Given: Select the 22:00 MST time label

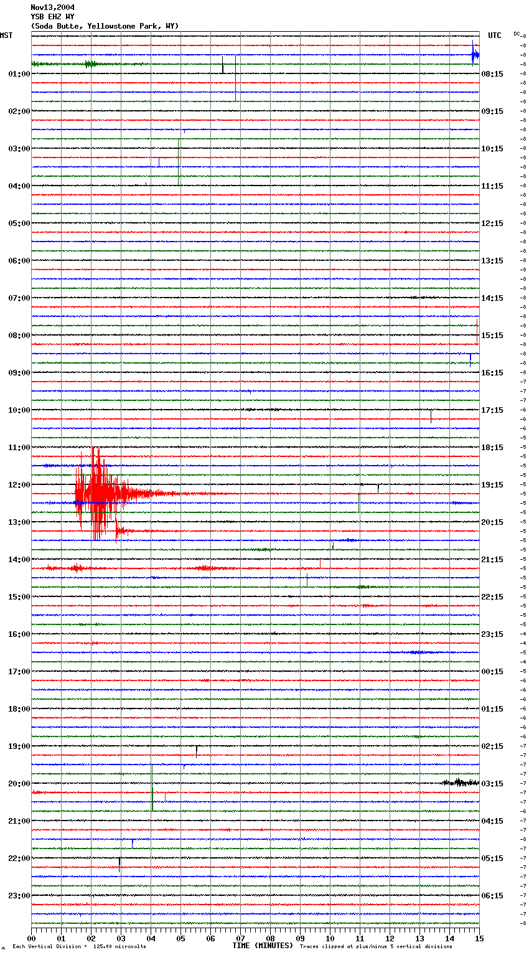Looking at the screenshot, I should tap(19, 859).
